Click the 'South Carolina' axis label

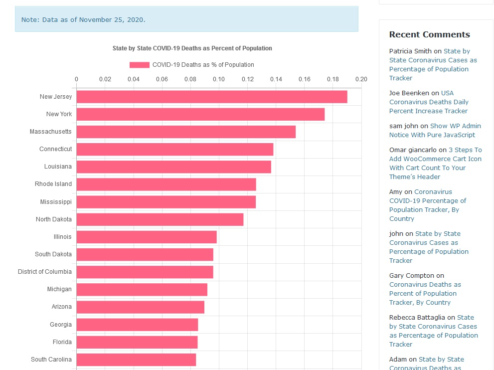51,360
